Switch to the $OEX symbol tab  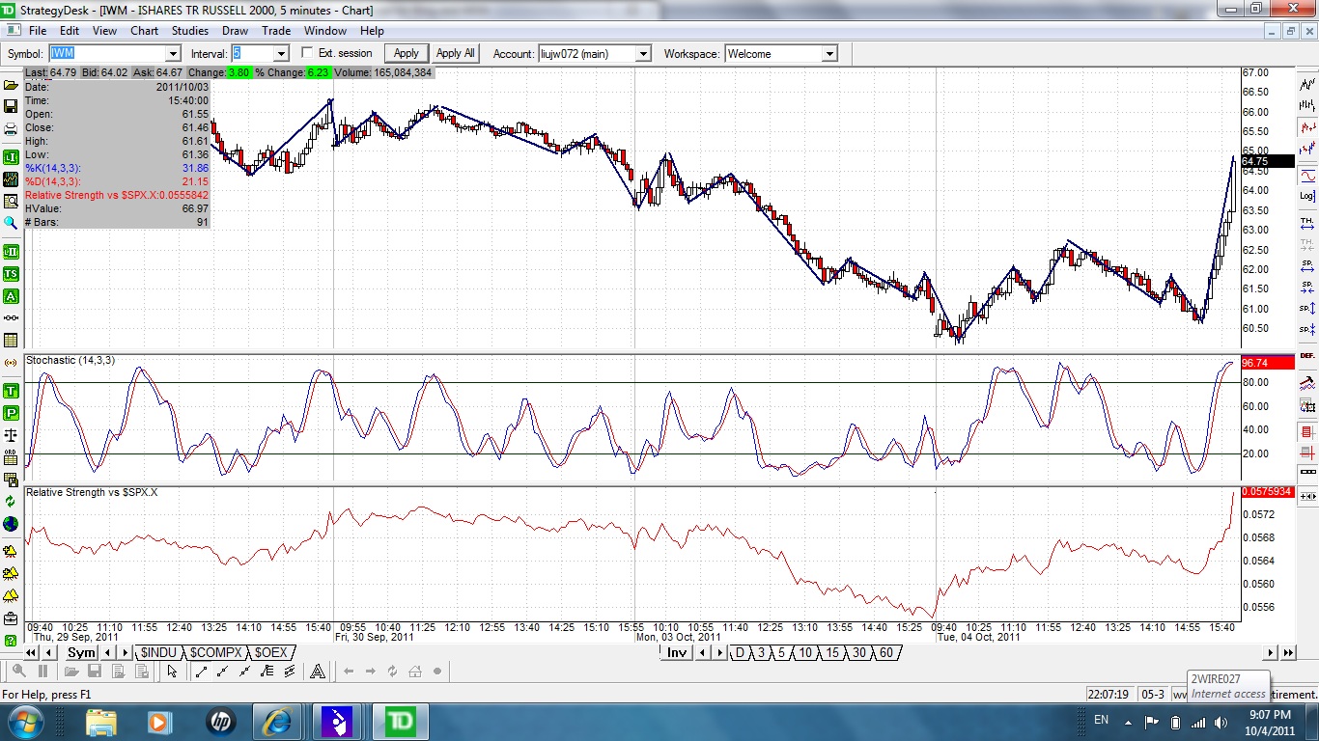(x=271, y=653)
